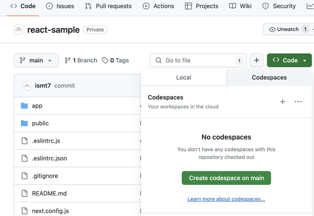View the 1 Branch link
This screenshot has height=216, width=314.
81,60
